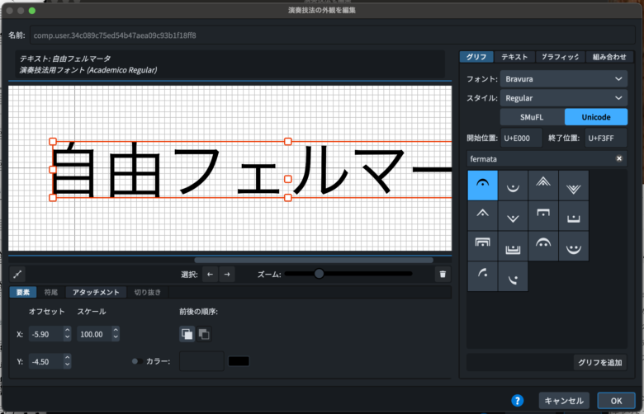Open the blue help question mark
The height and width of the screenshot is (414, 644).
point(518,401)
